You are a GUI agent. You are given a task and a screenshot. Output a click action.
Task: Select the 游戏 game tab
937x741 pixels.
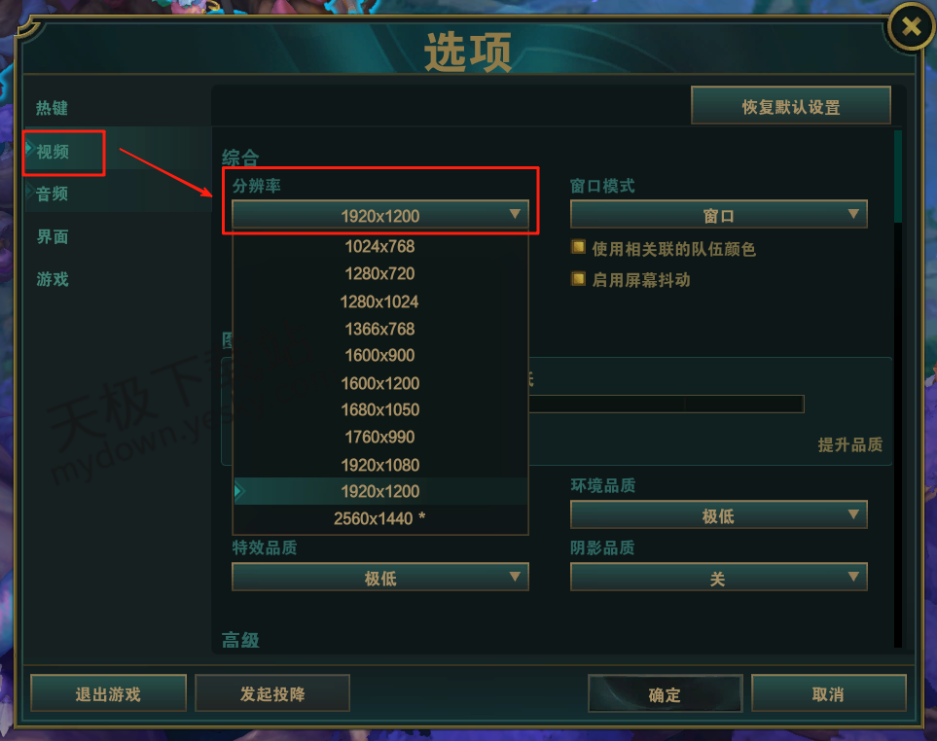pos(52,279)
